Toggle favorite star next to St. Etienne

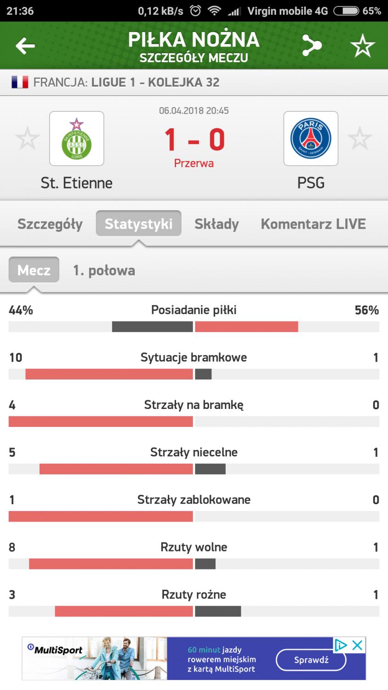27,138
